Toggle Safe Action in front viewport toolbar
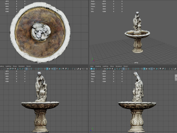The height and width of the screenshot is (133, 177). coord(38,69)
